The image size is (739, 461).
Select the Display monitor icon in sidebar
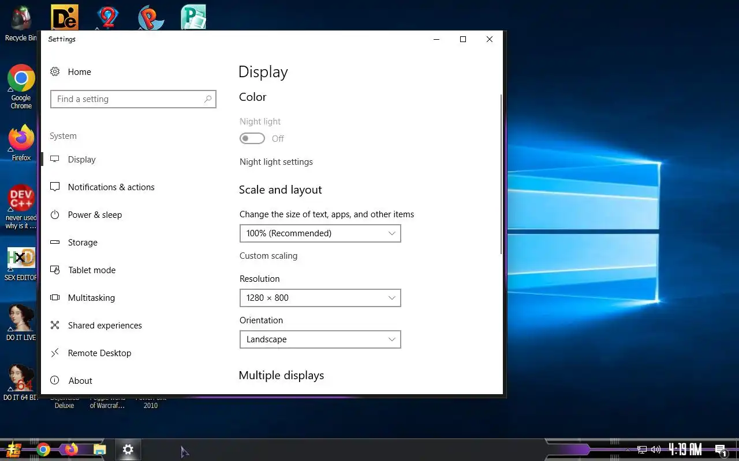[x=55, y=159]
